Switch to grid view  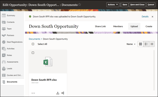pyautogui.click(x=140, y=44)
